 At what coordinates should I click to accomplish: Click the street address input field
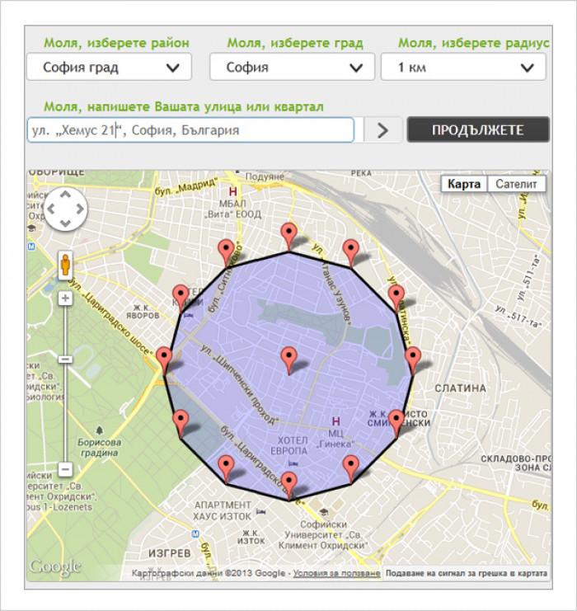[x=190, y=130]
